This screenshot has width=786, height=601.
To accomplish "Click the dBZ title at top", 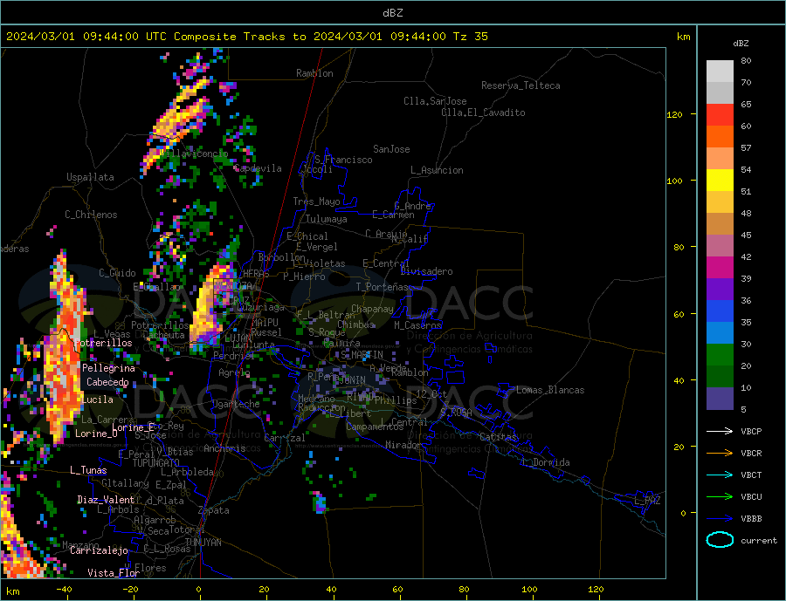I will [392, 13].
